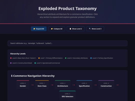
Task: Click the 'E-Commerce Navigation Hierarchy' heading
Action: (x=33, y=76)
